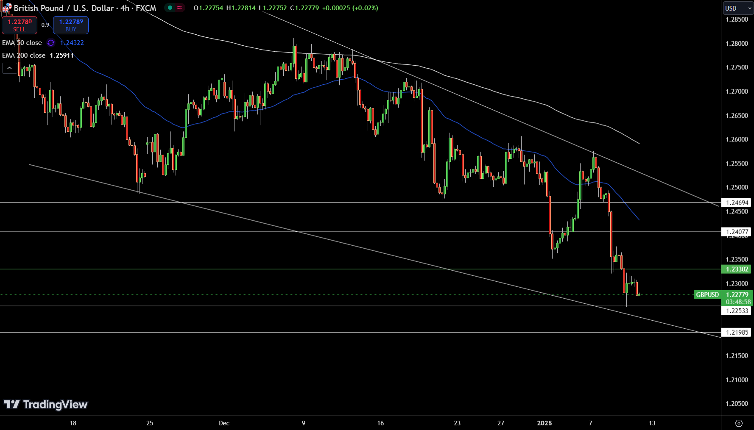Click the spread value 0.9
The image size is (754, 430).
(45, 25)
